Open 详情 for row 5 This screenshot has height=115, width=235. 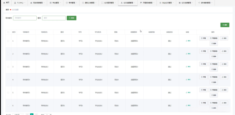(x=203, y=90)
